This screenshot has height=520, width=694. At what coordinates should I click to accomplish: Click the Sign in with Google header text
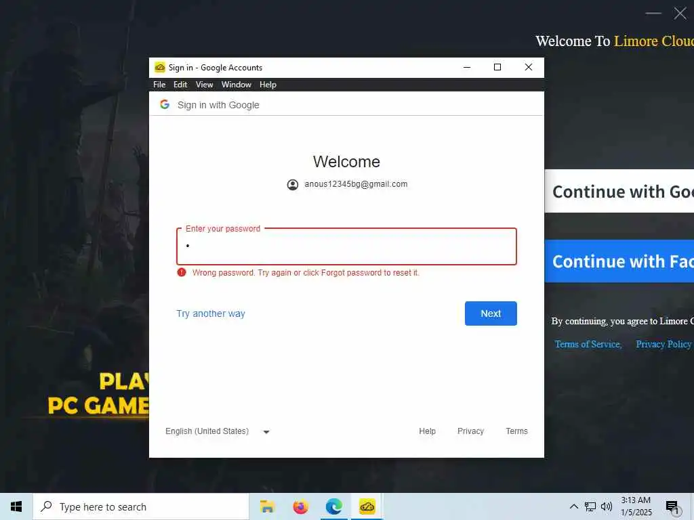coord(218,105)
